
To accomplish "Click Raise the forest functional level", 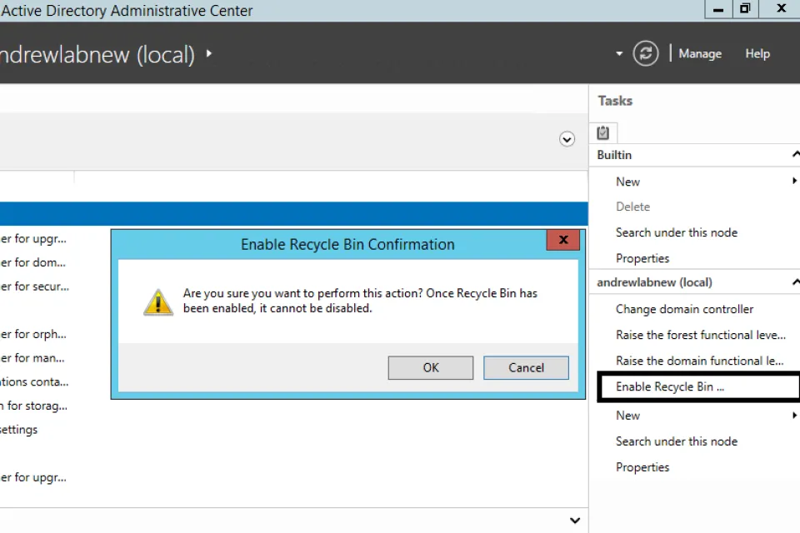I will click(x=700, y=335).
